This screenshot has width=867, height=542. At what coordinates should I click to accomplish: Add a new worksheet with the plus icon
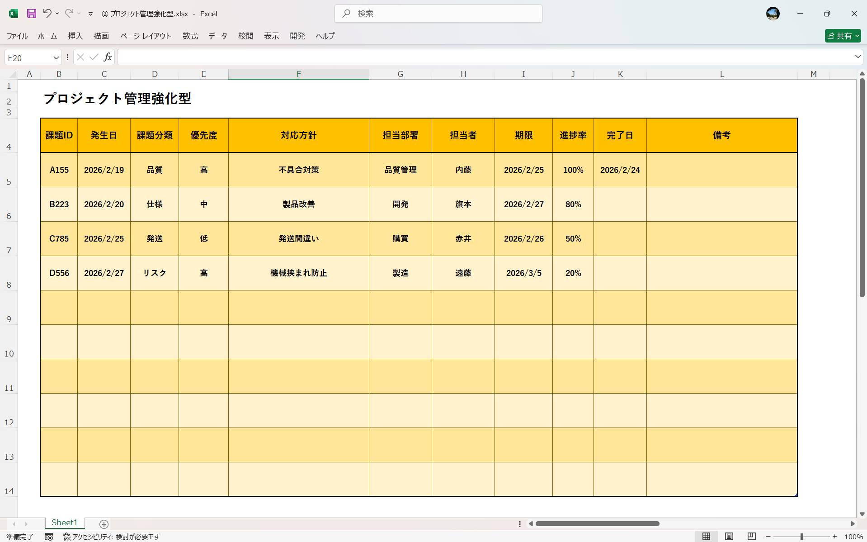tap(104, 524)
